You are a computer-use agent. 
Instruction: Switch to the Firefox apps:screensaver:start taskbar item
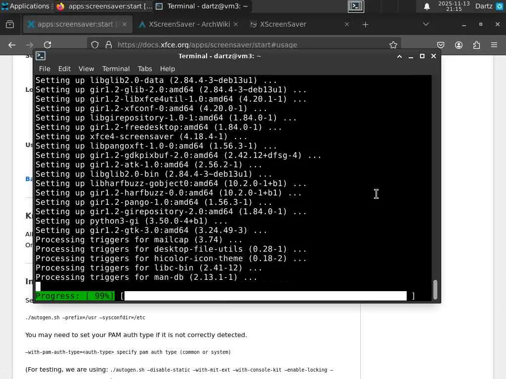click(104, 6)
